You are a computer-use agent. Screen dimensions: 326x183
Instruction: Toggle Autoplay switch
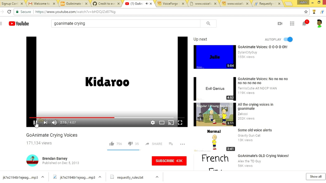(x=288, y=39)
